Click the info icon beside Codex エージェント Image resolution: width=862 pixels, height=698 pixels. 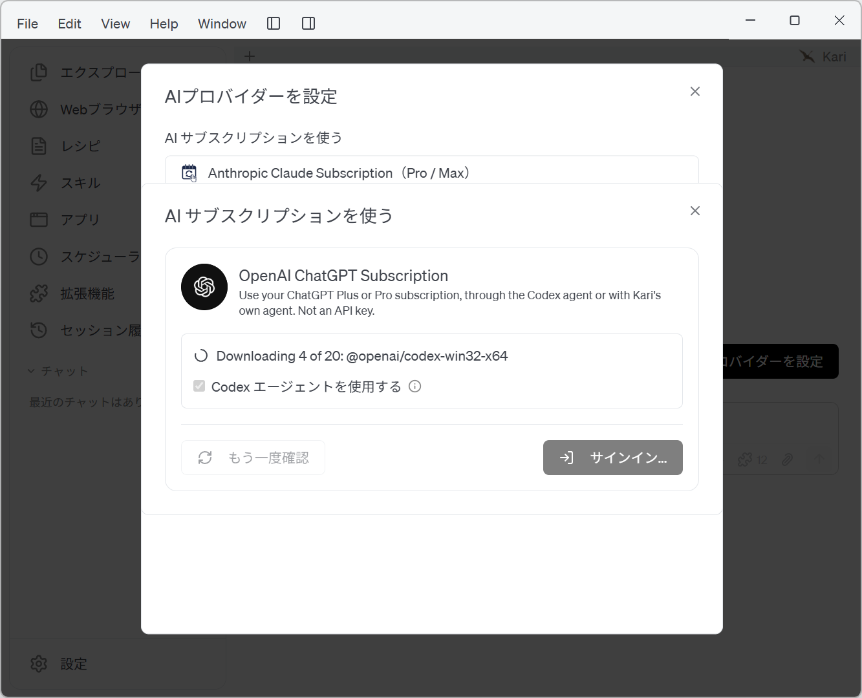pyautogui.click(x=415, y=386)
